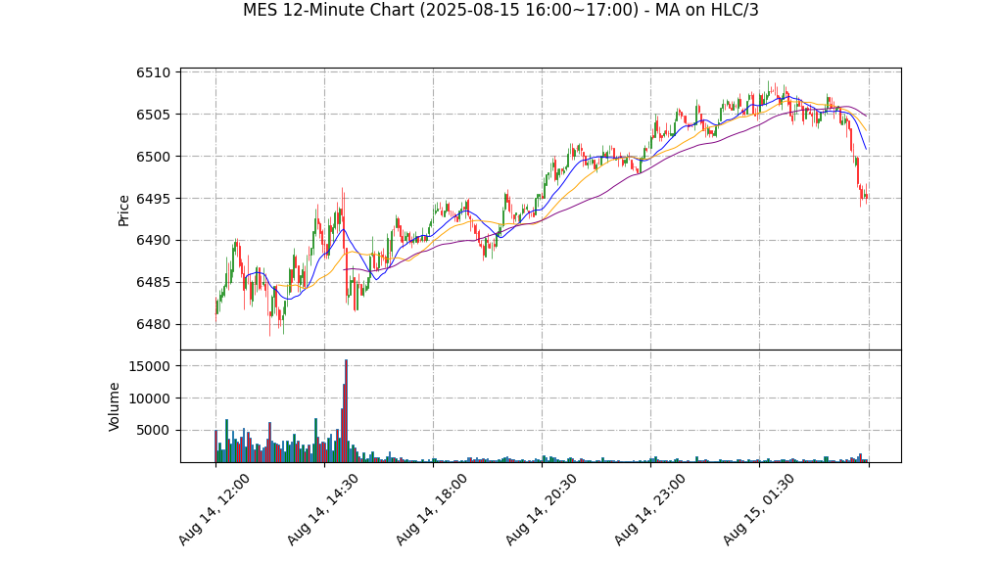The height and width of the screenshot is (563, 1001).
Task: Click the 6495 price tick label
Action: pos(154,199)
